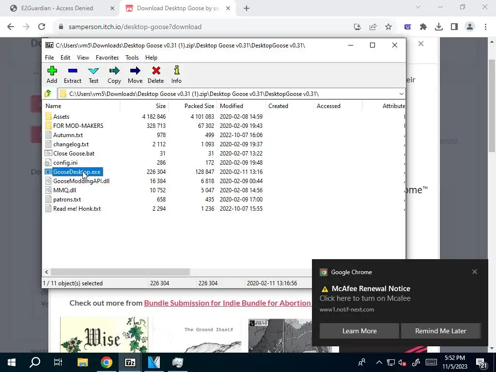Select changelog.txt in the file list
The image size is (496, 372).
tap(71, 144)
